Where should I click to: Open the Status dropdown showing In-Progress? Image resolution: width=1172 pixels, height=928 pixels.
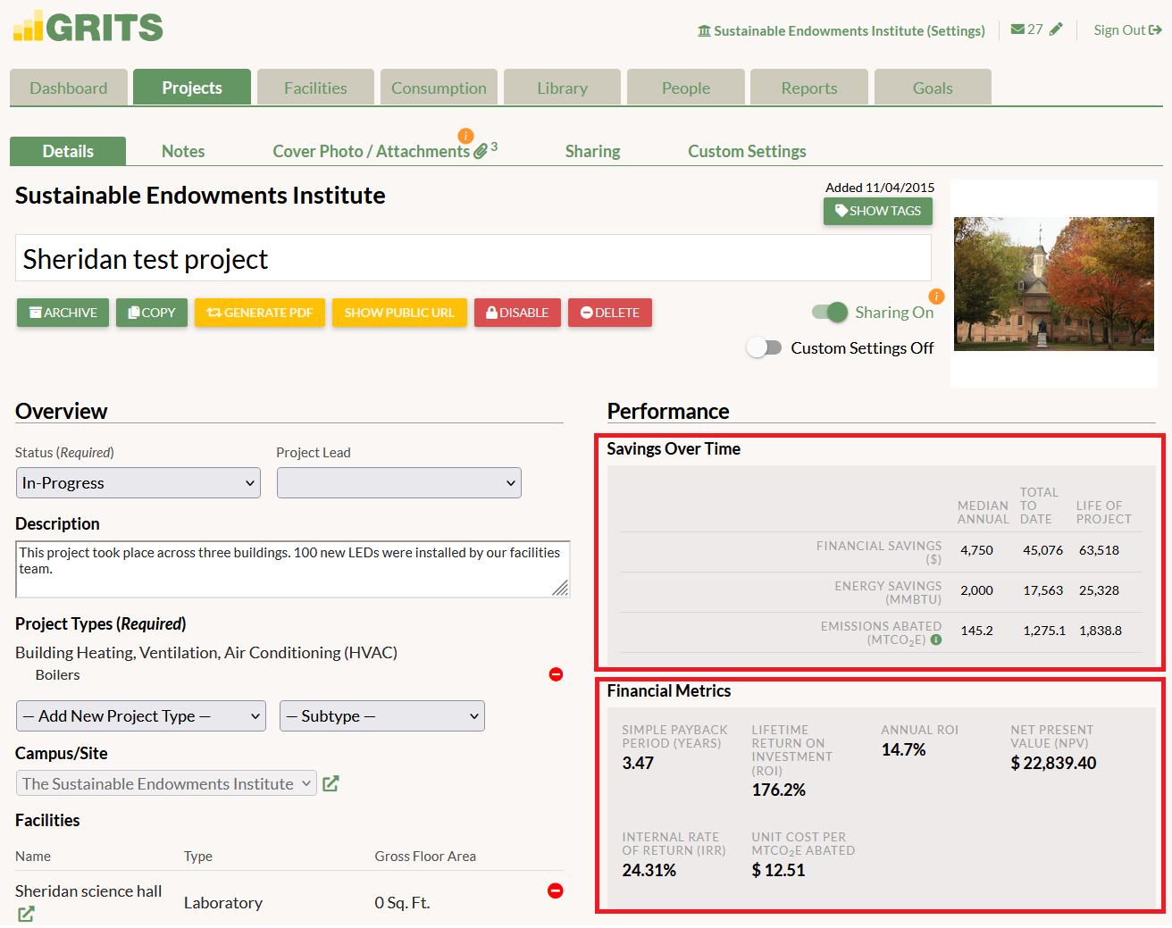pyautogui.click(x=138, y=483)
